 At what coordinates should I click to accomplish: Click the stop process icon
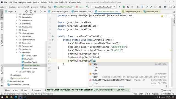click(x=133, y=7)
